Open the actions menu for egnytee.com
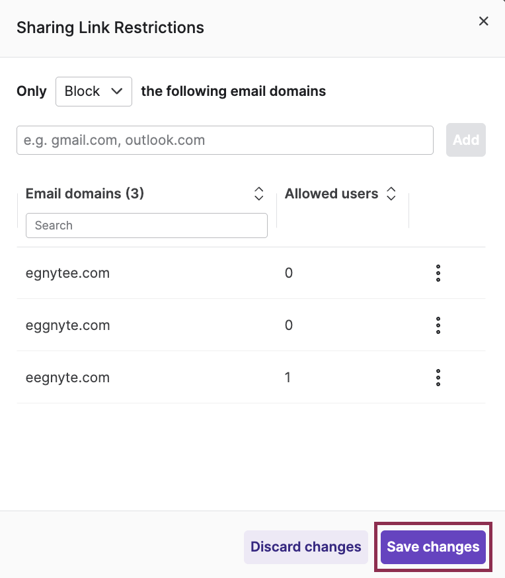 click(438, 273)
